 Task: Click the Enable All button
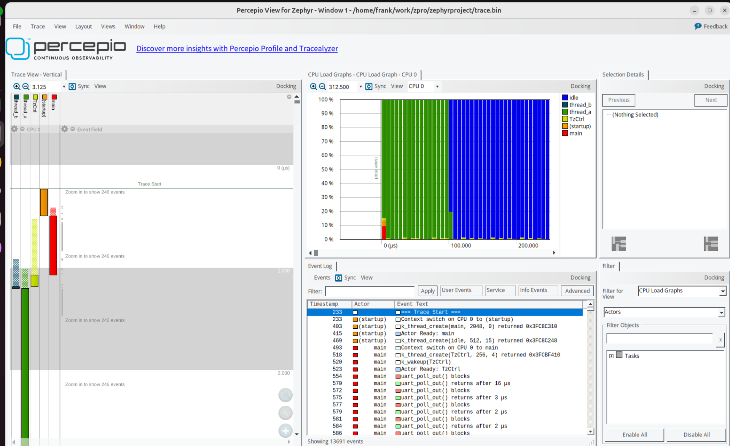tap(635, 434)
